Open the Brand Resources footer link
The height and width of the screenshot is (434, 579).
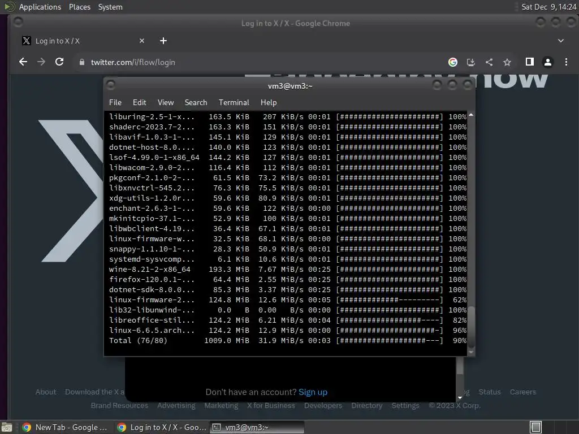coord(119,405)
